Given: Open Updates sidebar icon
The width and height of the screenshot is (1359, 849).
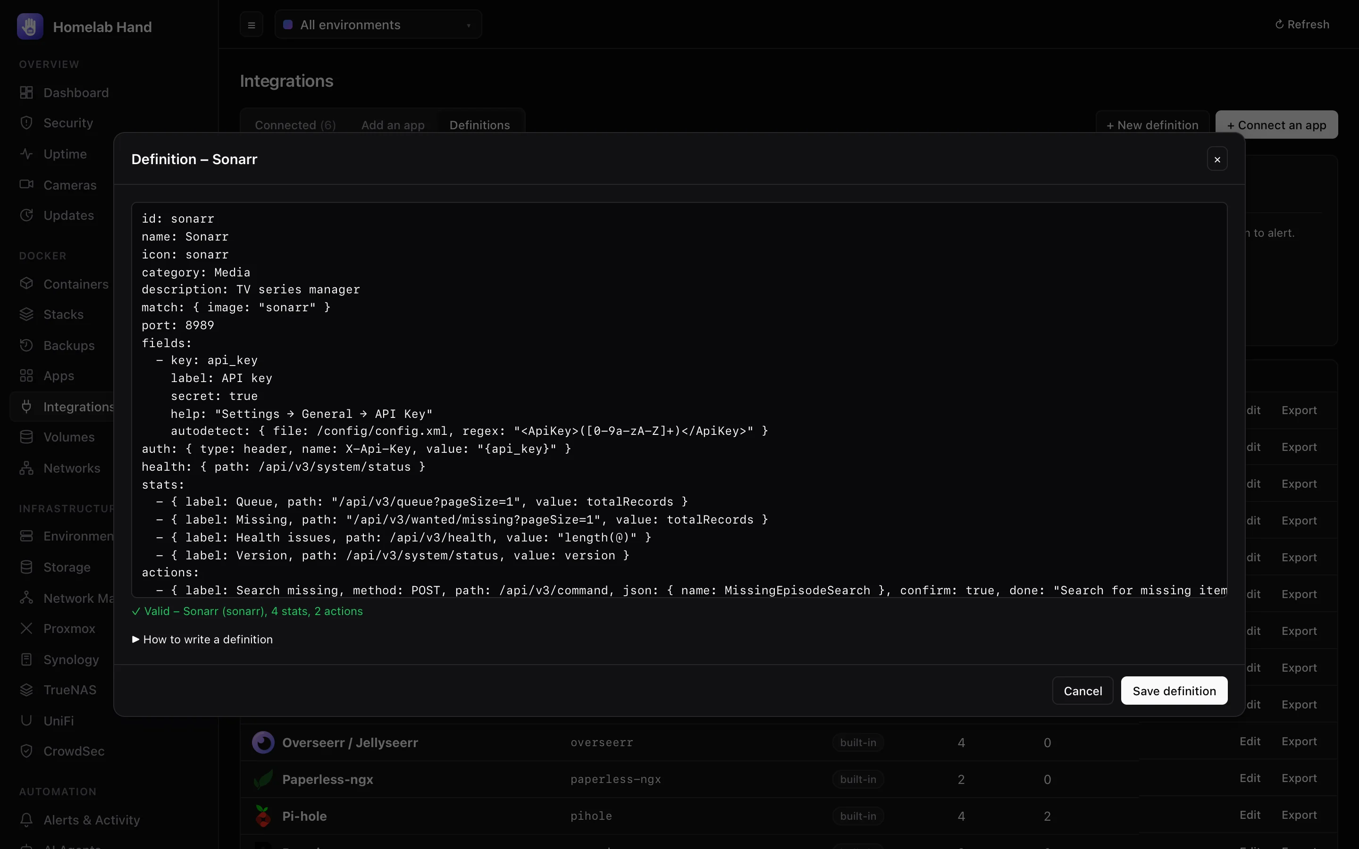Looking at the screenshot, I should tap(26, 215).
